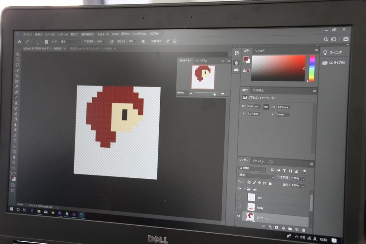Collapse the girl group folder arrow
The image size is (366, 244).
245,189
